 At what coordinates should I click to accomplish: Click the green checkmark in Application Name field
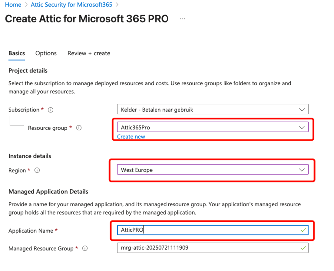(x=301, y=230)
